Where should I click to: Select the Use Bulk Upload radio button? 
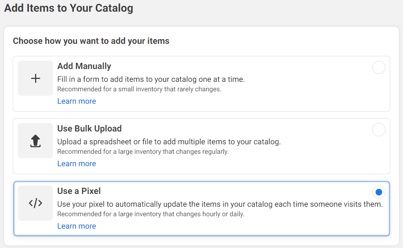click(x=378, y=130)
